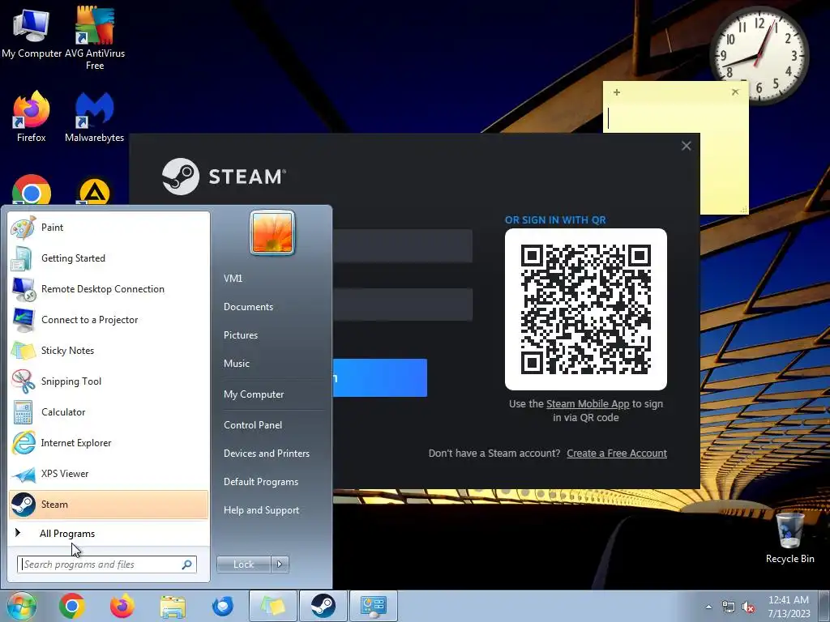The height and width of the screenshot is (622, 830).
Task: Open Help and Support
Action: pyautogui.click(x=262, y=510)
